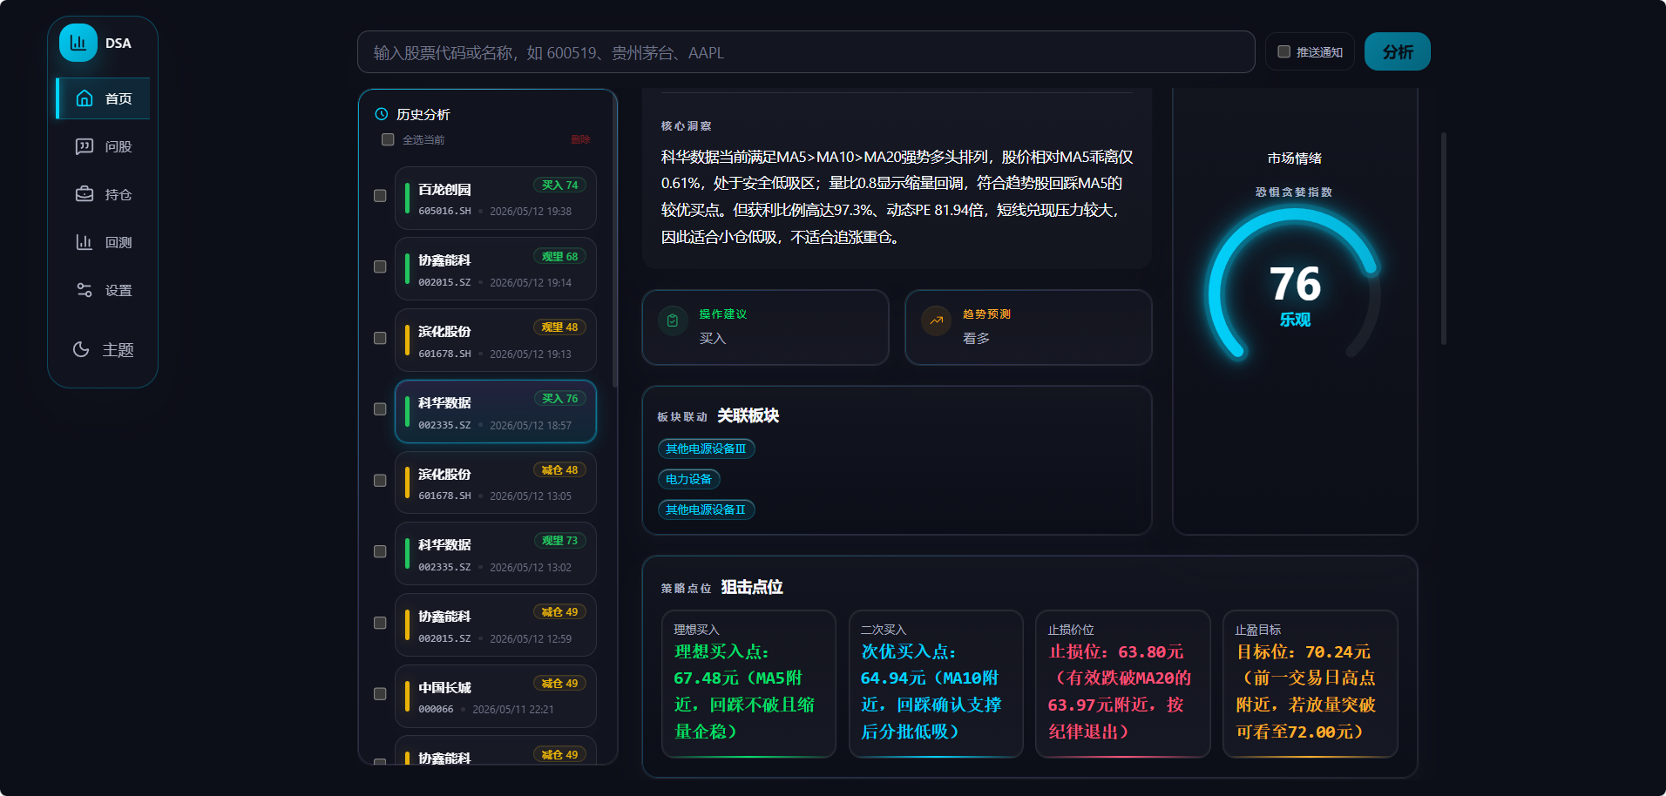This screenshot has height=796, width=1666.
Task: Check the 科华数据 13:02 row checkbox
Action: (x=380, y=551)
